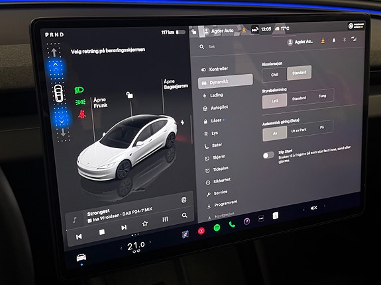This screenshot has width=381, height=285.
Task: Open the notification bell in settings header
Action: (x=334, y=40)
